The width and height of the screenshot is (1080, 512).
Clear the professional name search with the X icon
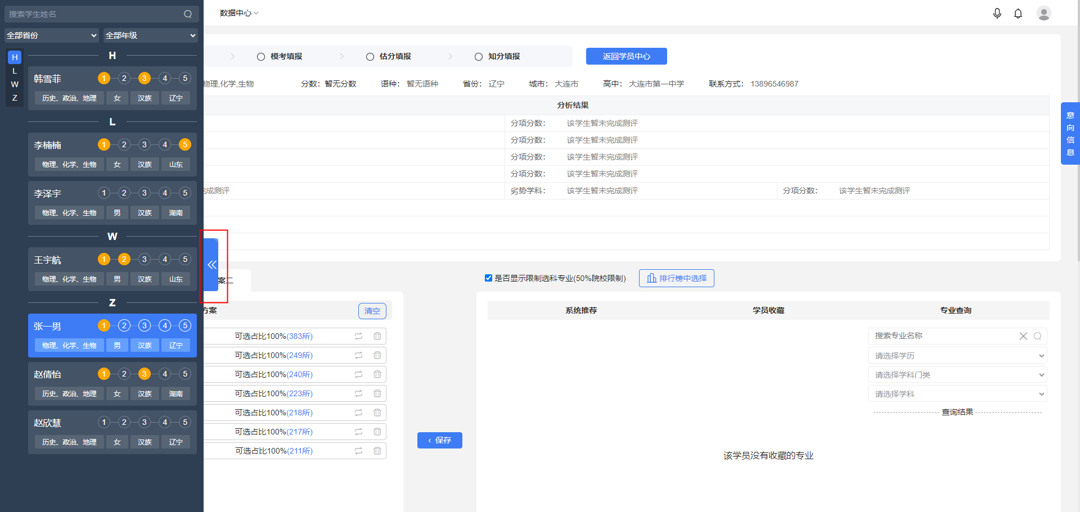(x=1023, y=336)
